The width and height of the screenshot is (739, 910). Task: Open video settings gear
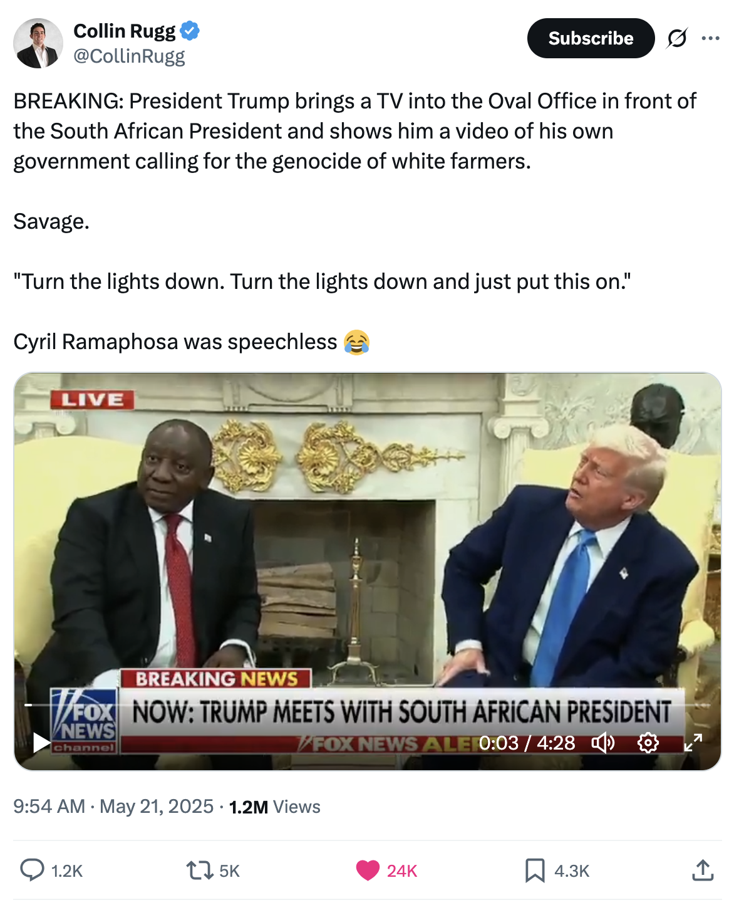(648, 743)
